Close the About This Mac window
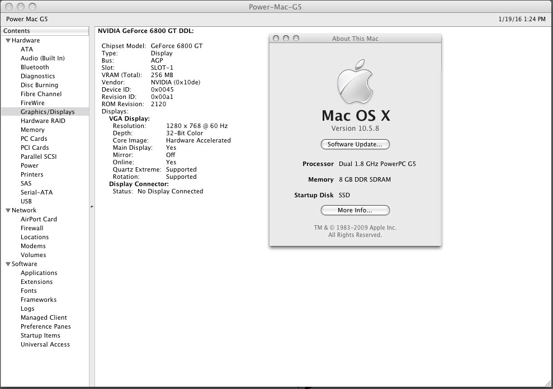This screenshot has height=389, width=553. [276, 38]
